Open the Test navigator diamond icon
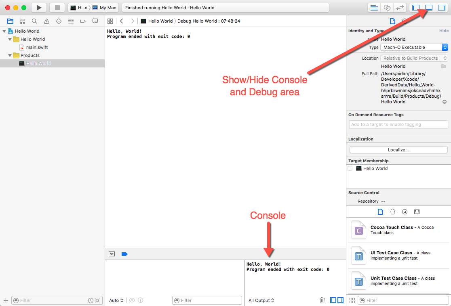Viewport: 451px width, 306px height. pos(59,21)
